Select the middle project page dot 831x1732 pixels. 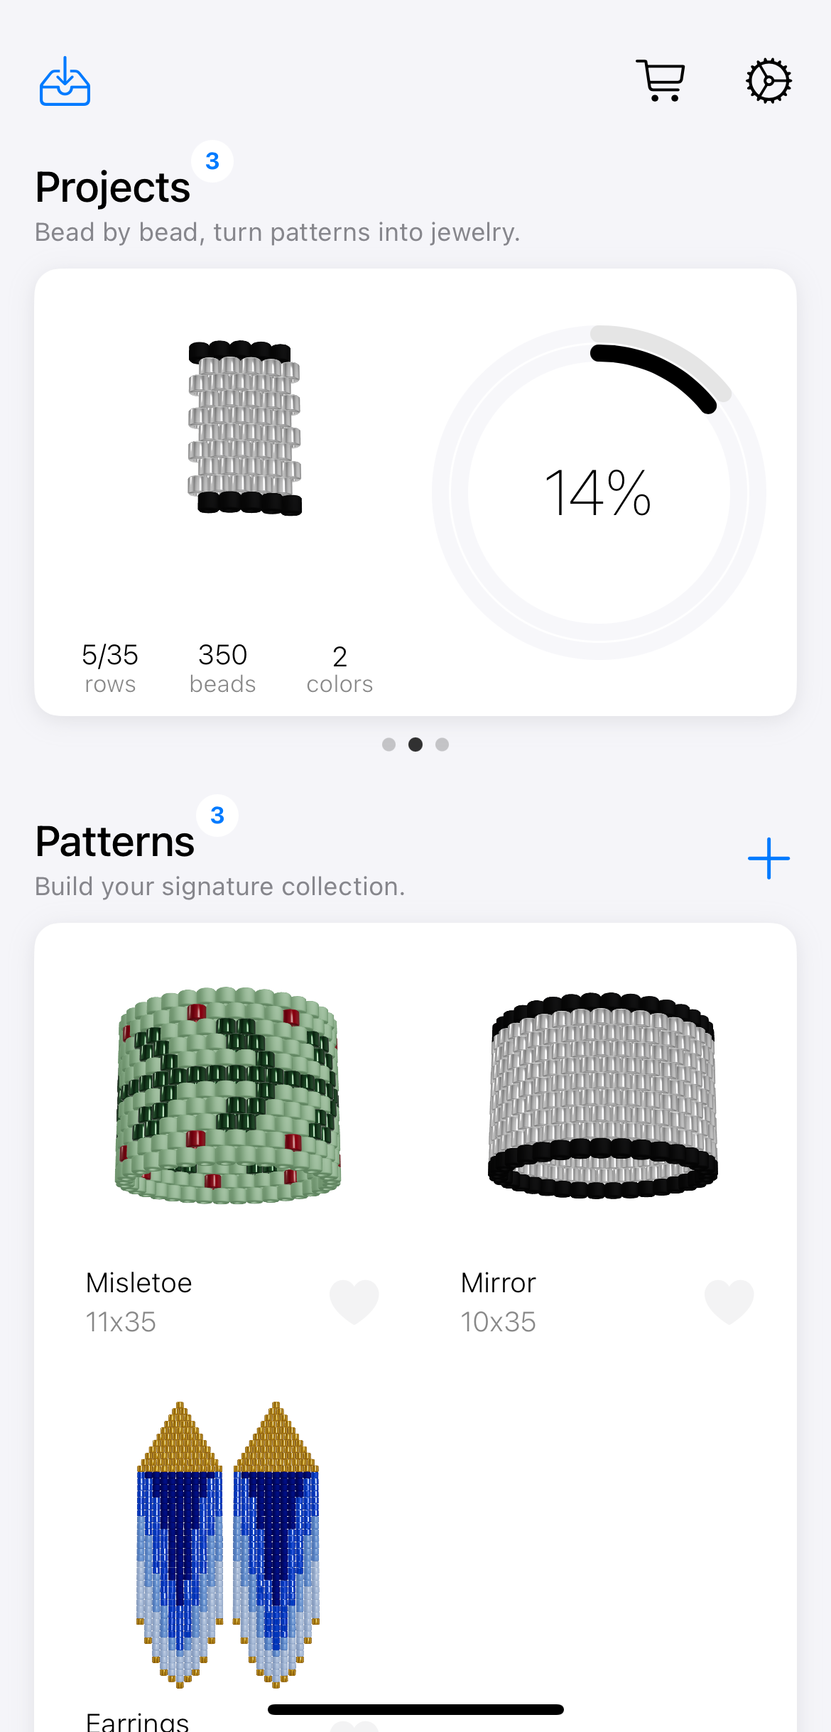coord(415,745)
